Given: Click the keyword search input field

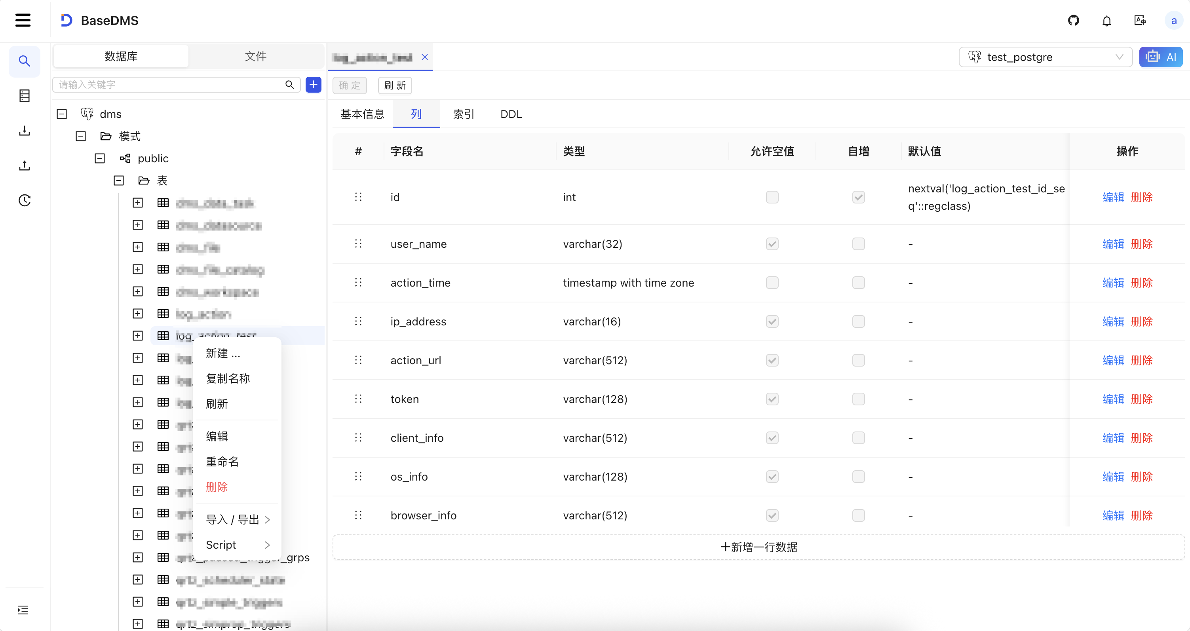Looking at the screenshot, I should click(169, 85).
